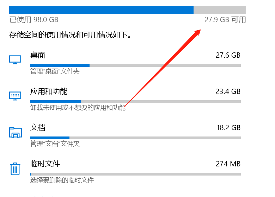Click the 27.9 GB 可用 label
This screenshot has width=275, height=197.
225,20
